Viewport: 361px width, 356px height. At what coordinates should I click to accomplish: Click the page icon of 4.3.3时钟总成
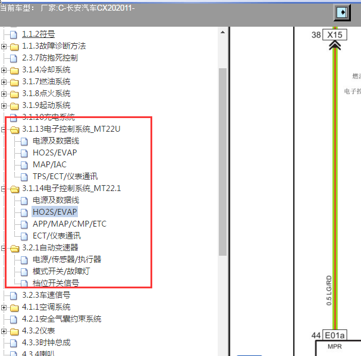pos(14,343)
